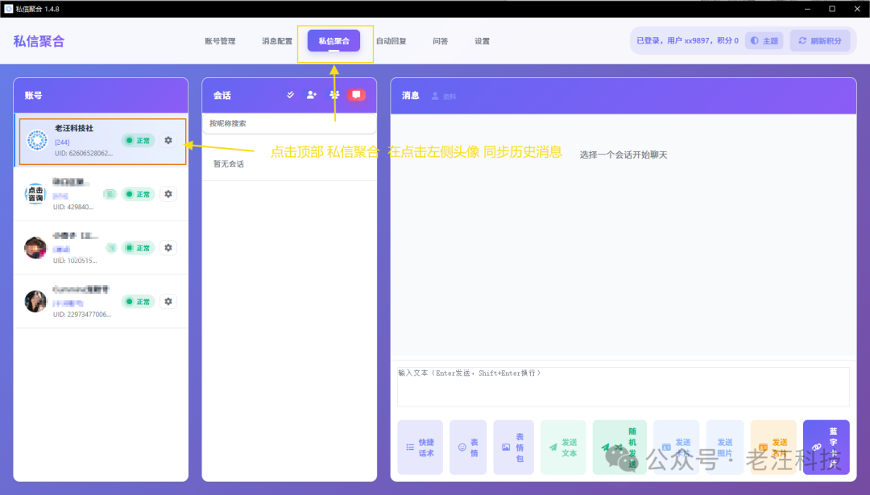Click the 正常 status badge of 老汪科技社
Viewport: 870px width, 495px height.
(x=139, y=140)
